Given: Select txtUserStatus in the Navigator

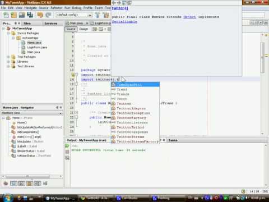Looking at the screenshot, I should pyautogui.click(x=34, y=155).
